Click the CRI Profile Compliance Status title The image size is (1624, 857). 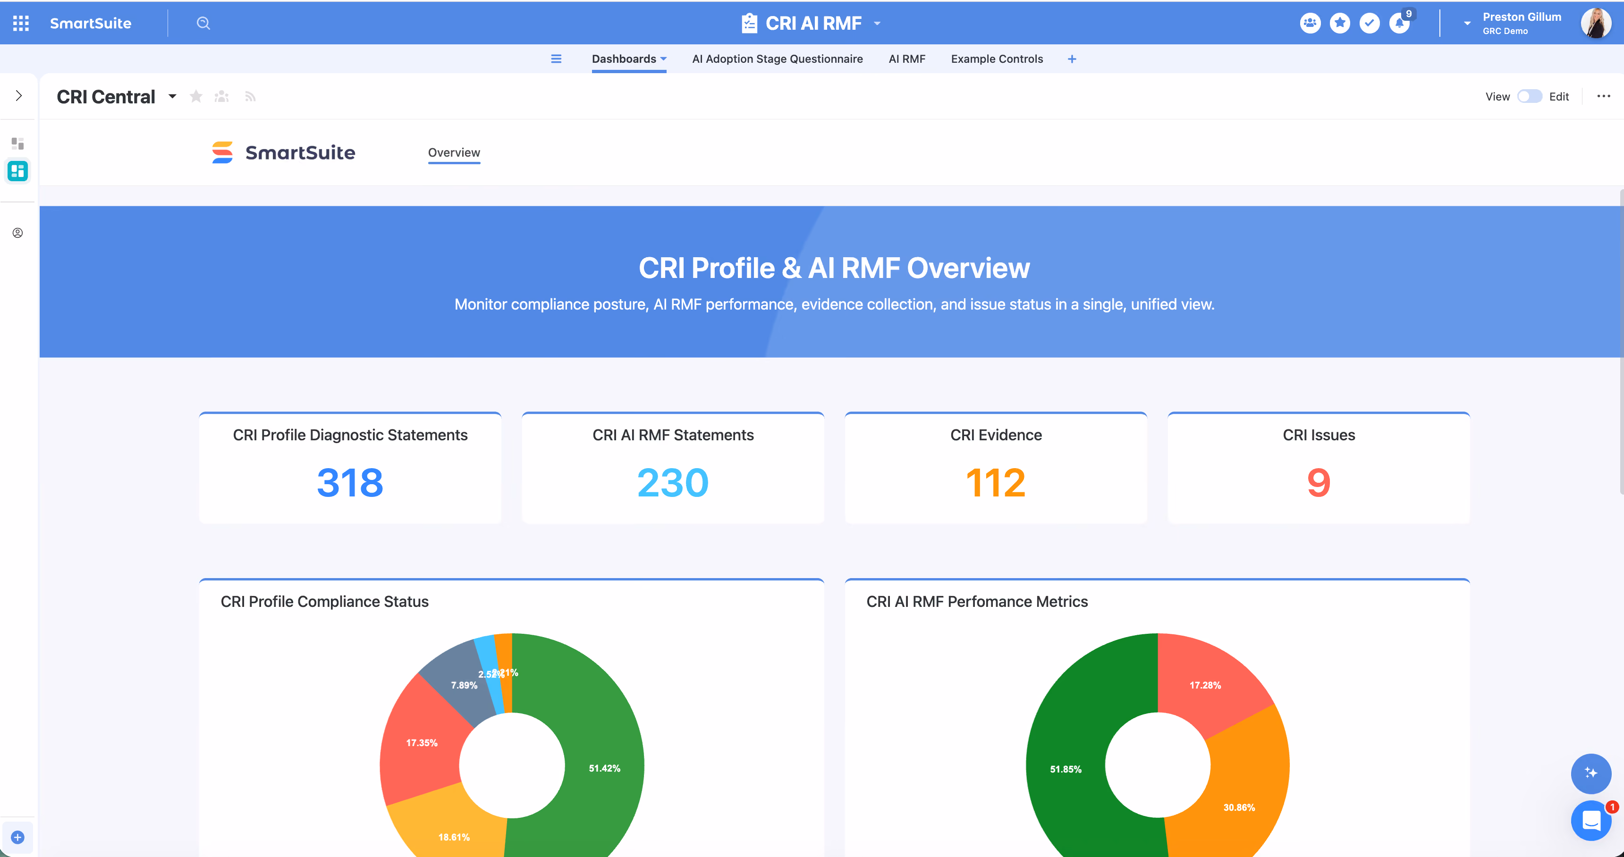pyautogui.click(x=324, y=602)
